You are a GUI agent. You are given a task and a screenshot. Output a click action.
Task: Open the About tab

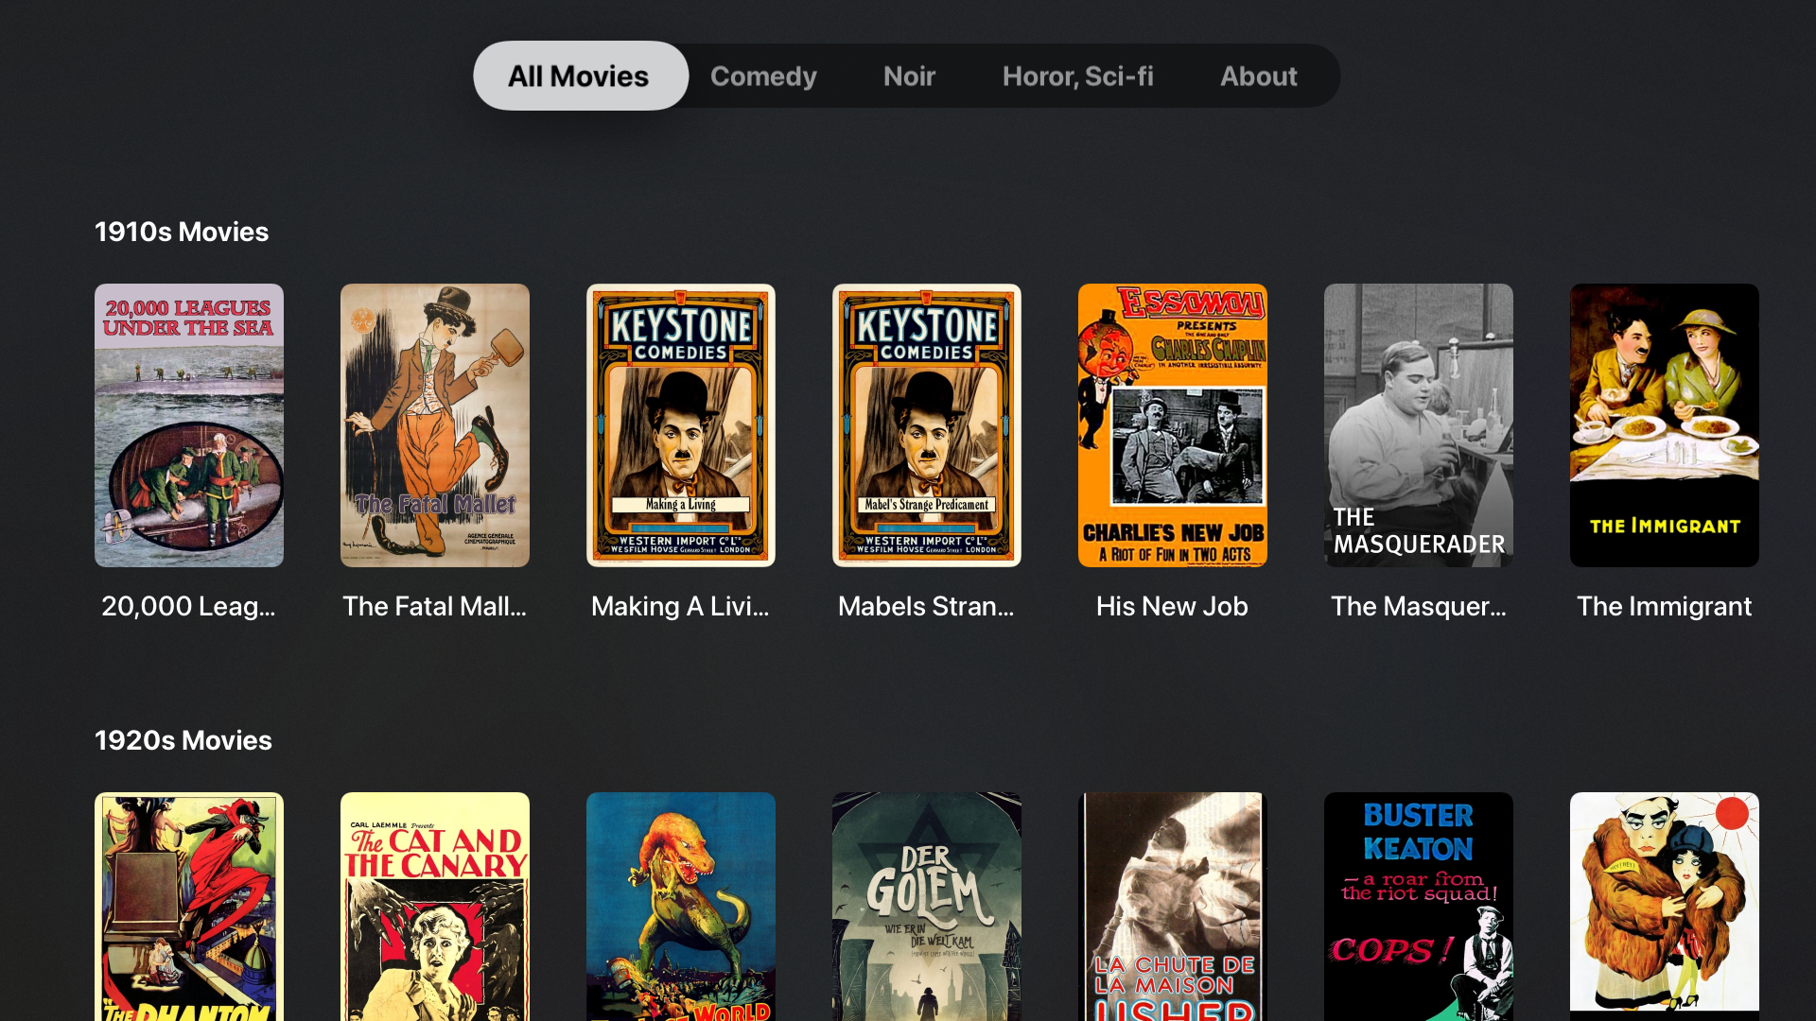(x=1258, y=76)
